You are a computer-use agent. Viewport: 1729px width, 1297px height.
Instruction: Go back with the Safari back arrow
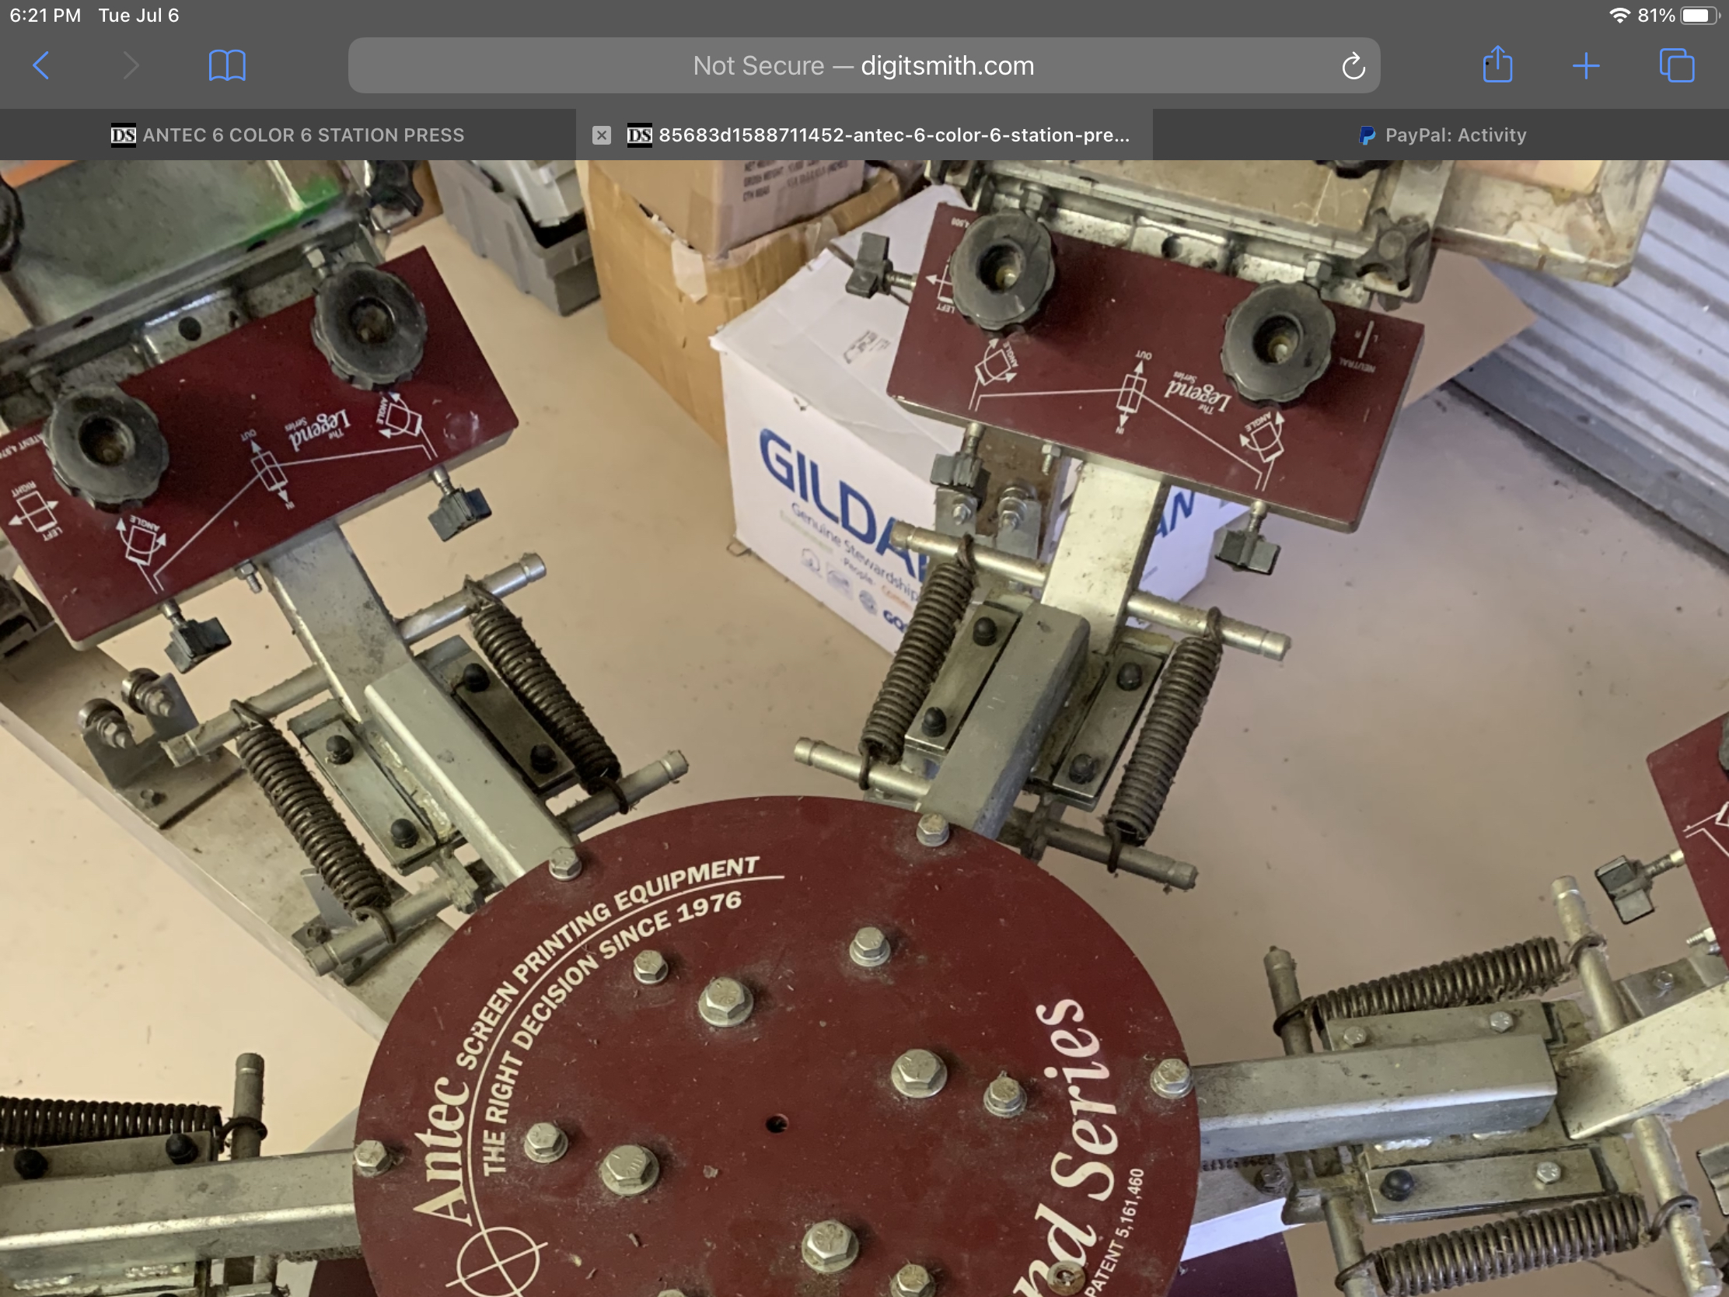(x=41, y=65)
